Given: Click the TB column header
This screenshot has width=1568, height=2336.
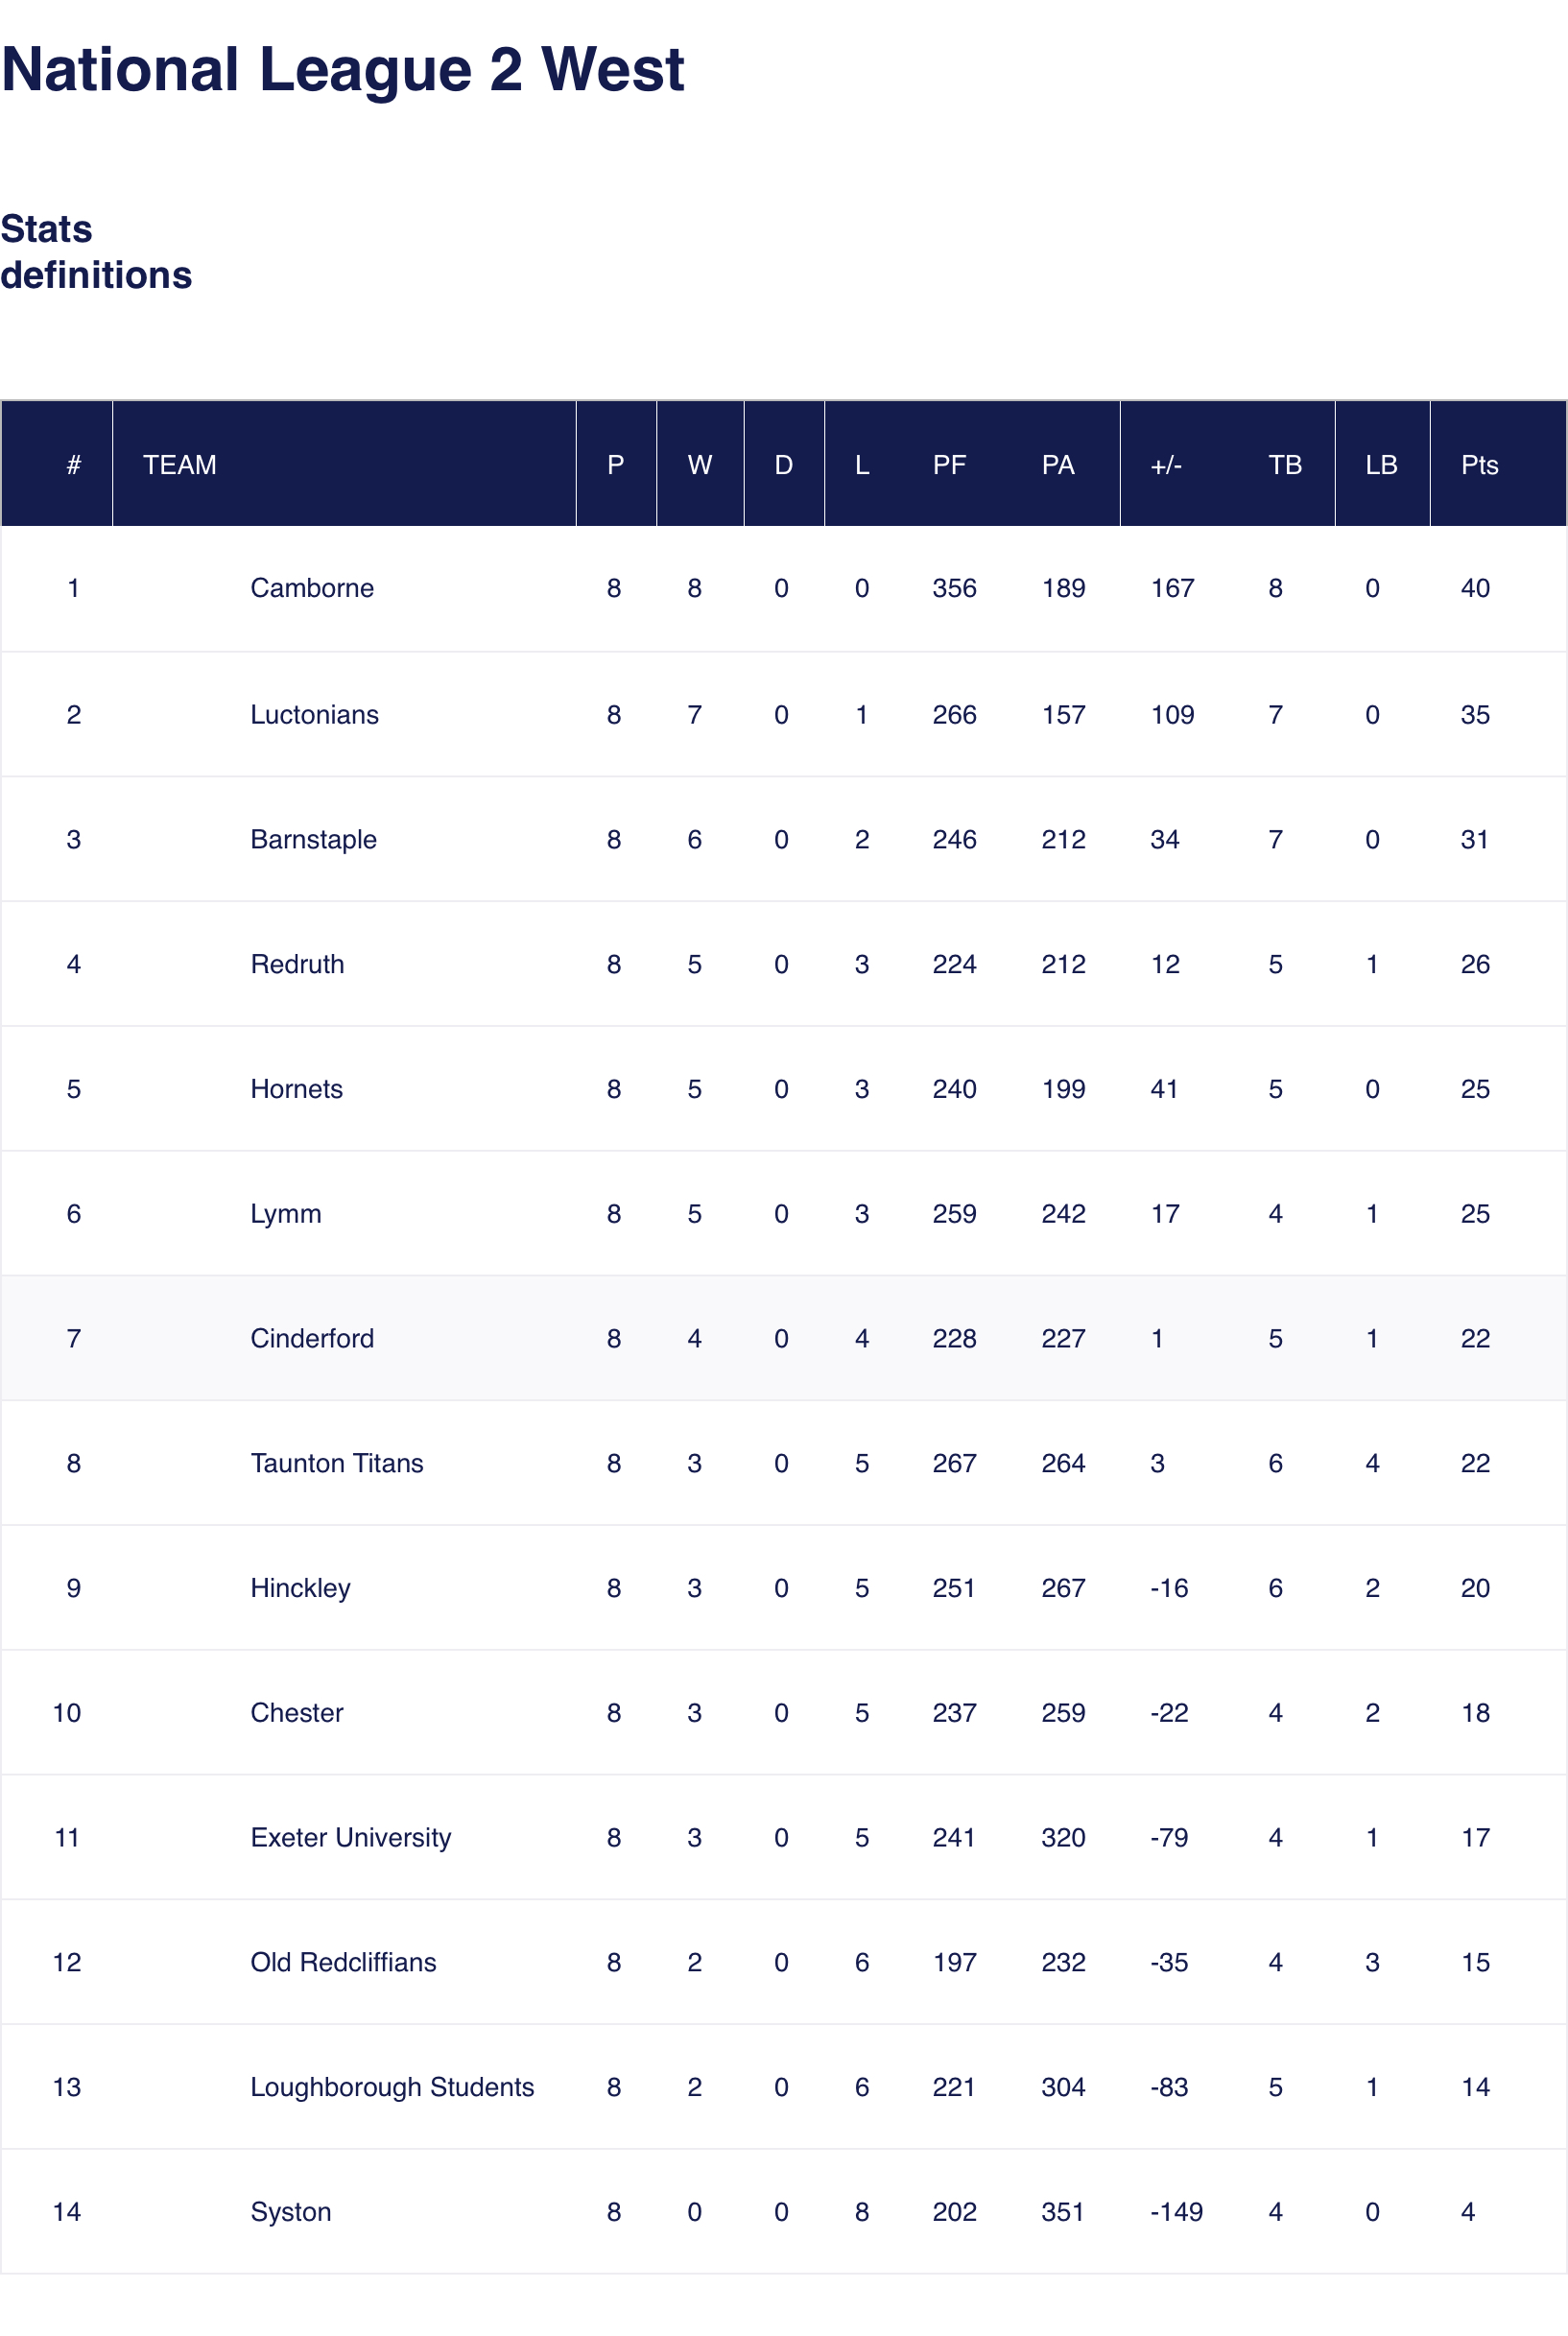Looking at the screenshot, I should (1285, 465).
